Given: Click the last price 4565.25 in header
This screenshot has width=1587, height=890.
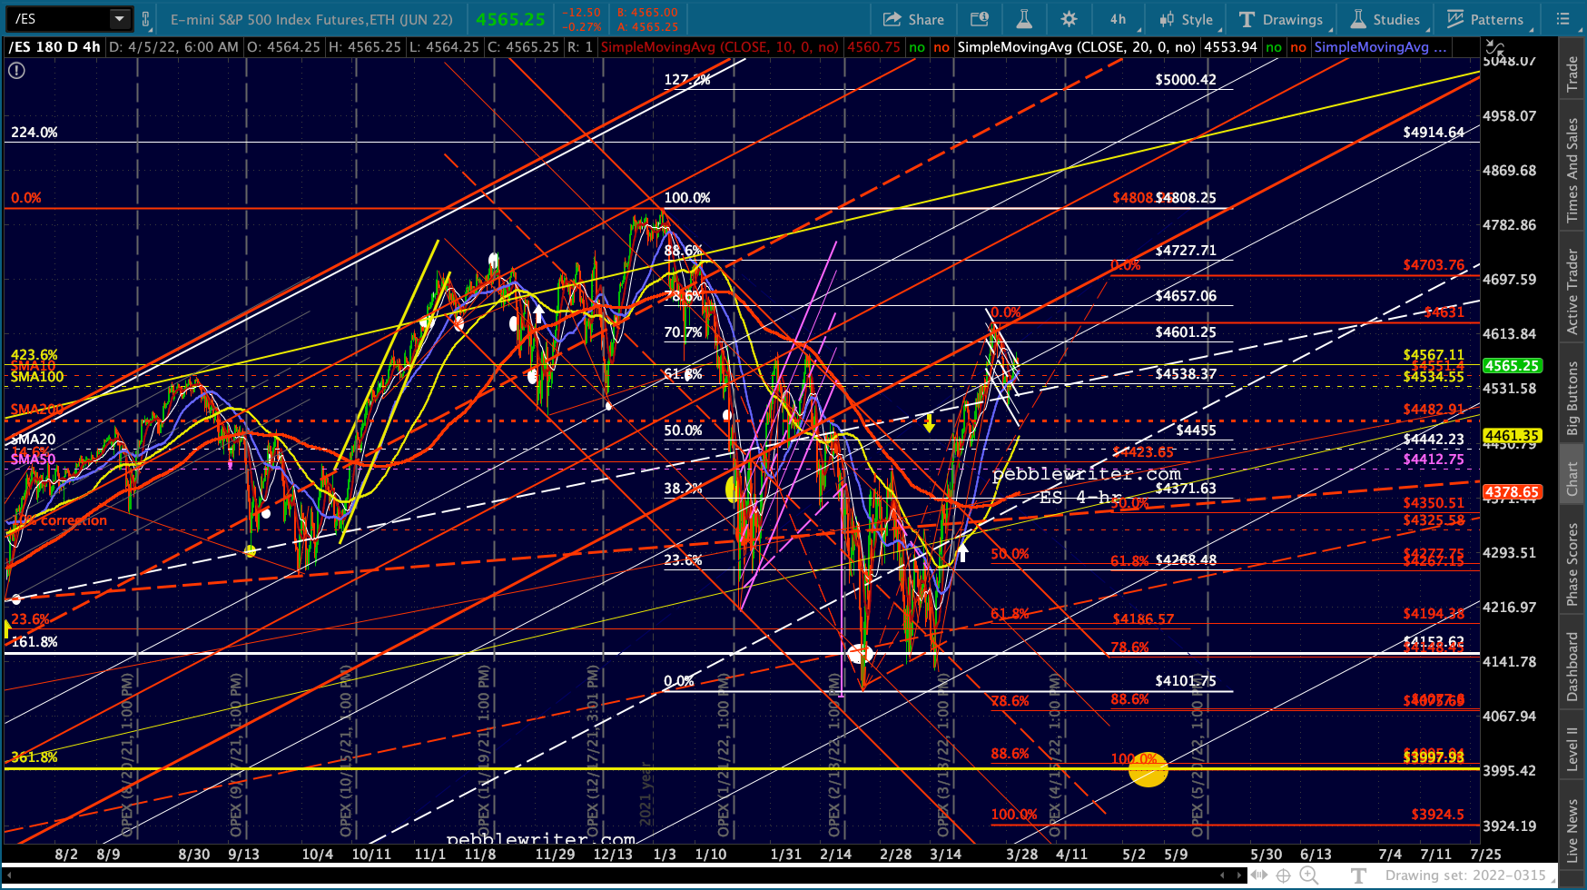Looking at the screenshot, I should coord(511,19).
